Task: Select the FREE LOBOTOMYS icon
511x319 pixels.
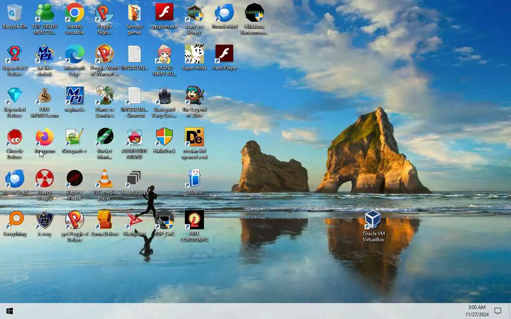Action: [x=194, y=220]
